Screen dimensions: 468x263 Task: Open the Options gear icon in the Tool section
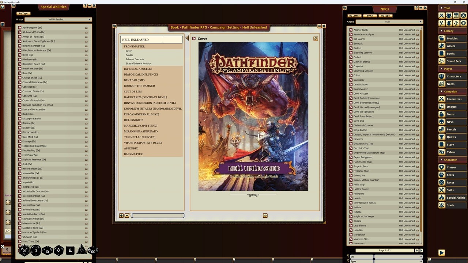pos(463,23)
